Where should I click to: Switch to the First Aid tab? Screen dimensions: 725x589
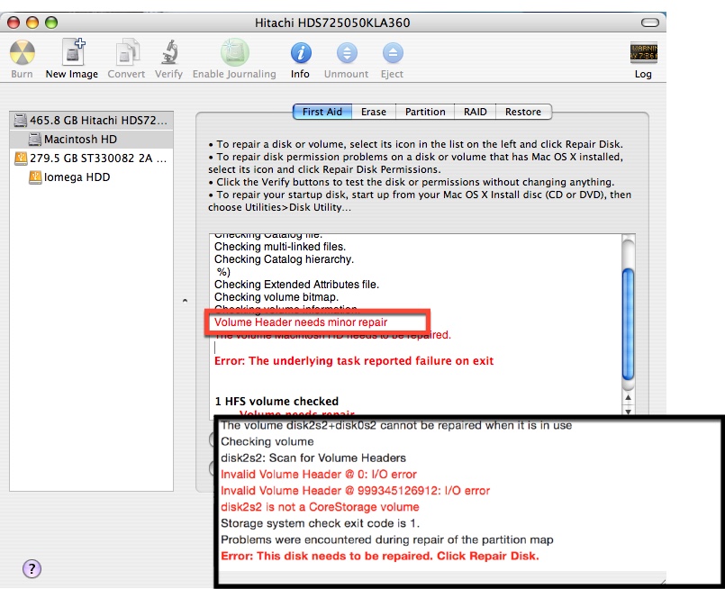click(322, 112)
